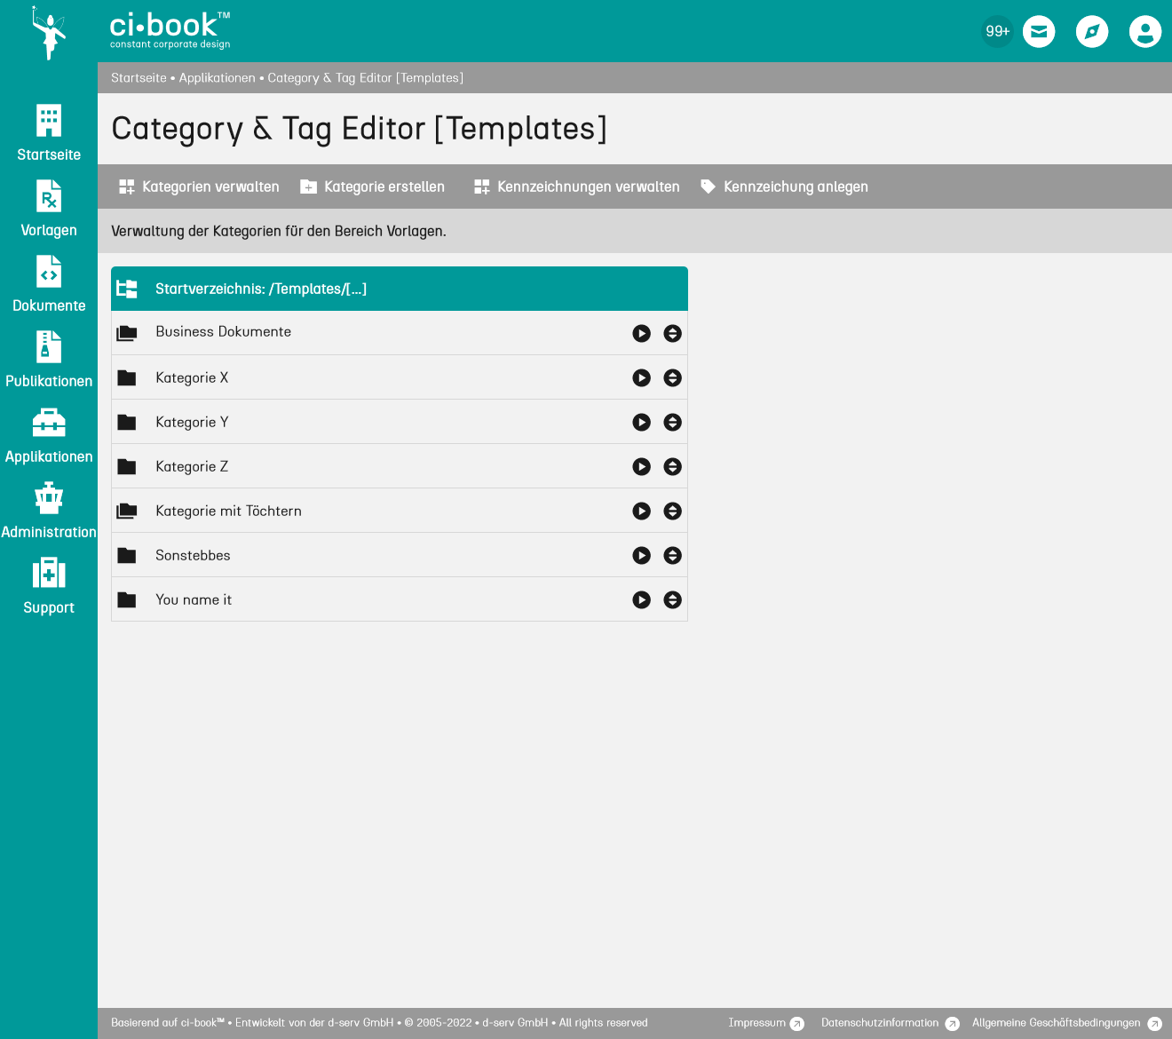Click the 99+ notification badge

[997, 32]
